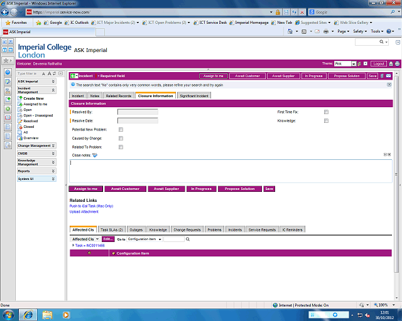Click the email envelope icon
The image size is (402, 321).
(x=388, y=76)
